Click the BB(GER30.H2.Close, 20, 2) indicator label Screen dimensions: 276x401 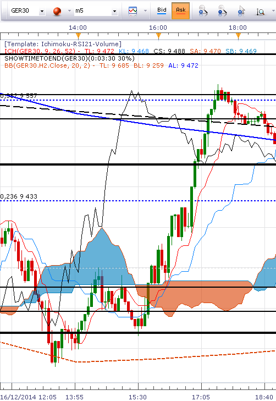click(x=47, y=65)
